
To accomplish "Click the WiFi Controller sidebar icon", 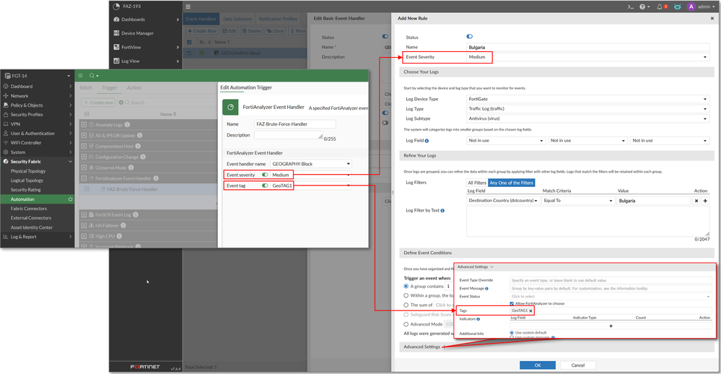I will [6, 143].
